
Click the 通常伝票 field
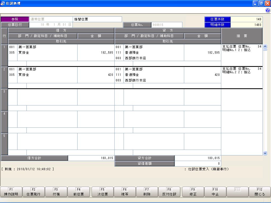tap(51, 19)
